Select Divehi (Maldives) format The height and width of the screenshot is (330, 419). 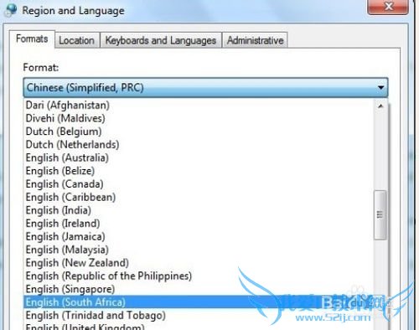tap(199, 118)
